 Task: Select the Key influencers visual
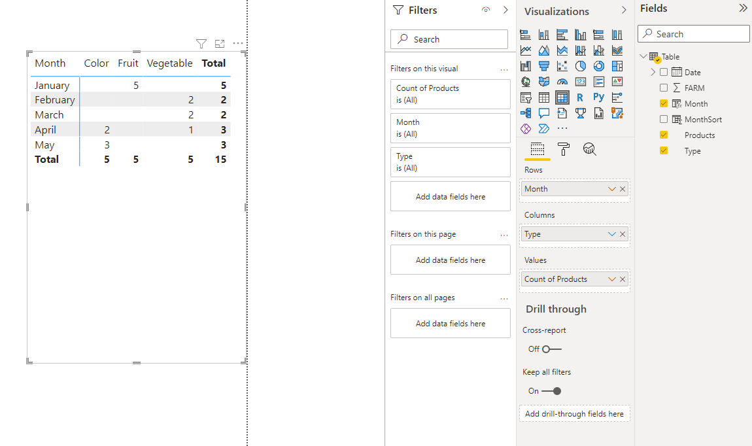click(617, 98)
